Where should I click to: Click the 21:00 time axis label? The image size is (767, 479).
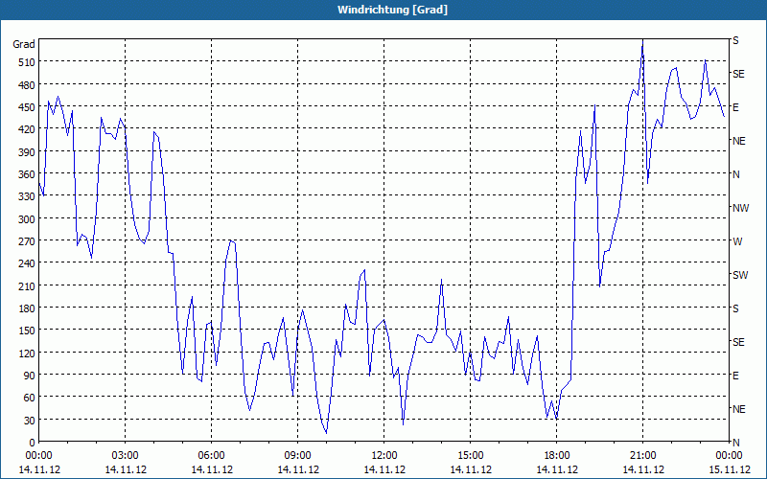tap(642, 456)
